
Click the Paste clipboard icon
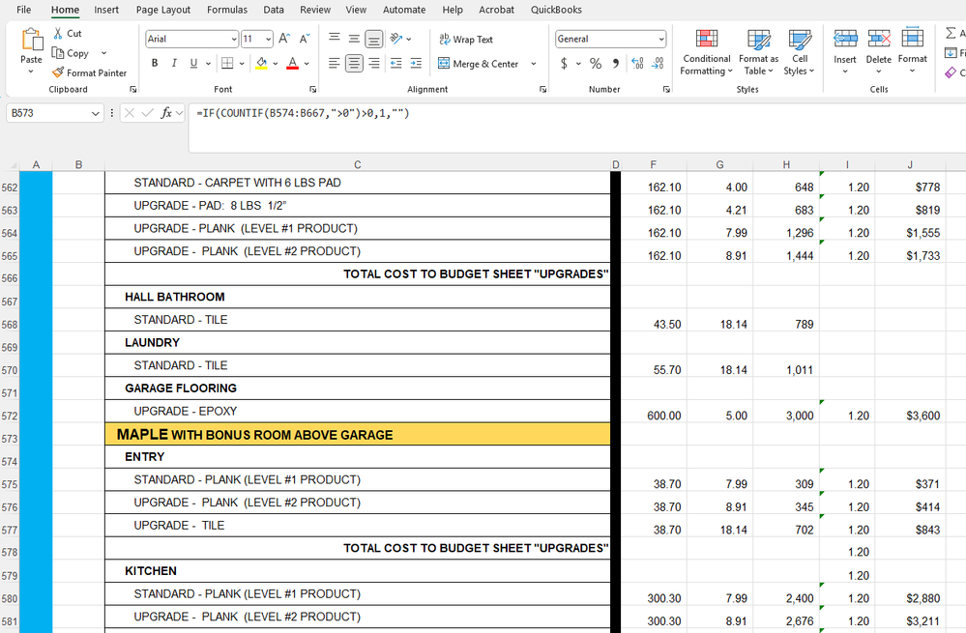pos(31,40)
